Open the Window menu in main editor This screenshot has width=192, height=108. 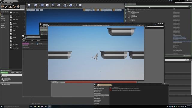[8, 3]
